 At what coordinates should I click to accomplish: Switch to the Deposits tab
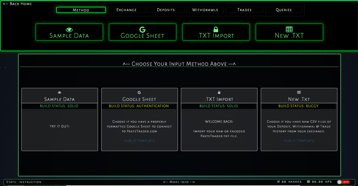point(166,10)
